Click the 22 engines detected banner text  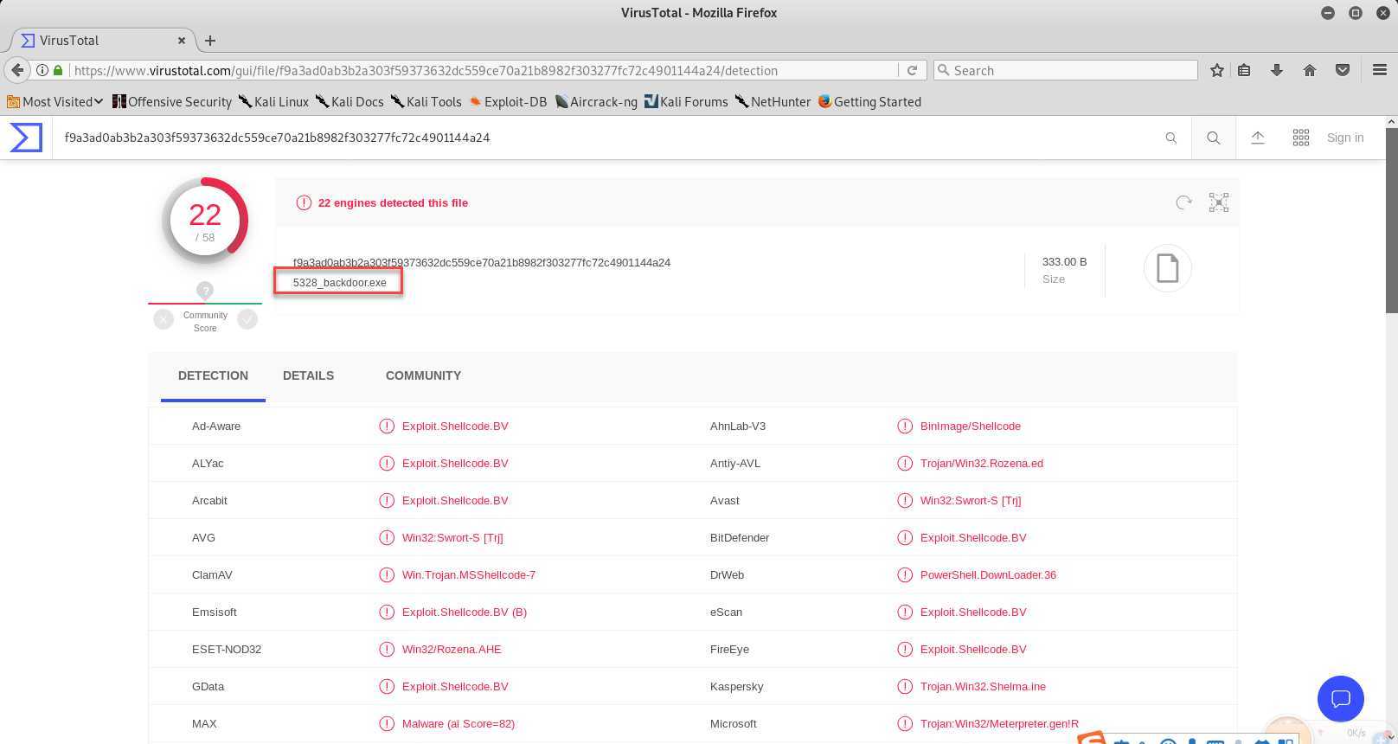point(393,202)
